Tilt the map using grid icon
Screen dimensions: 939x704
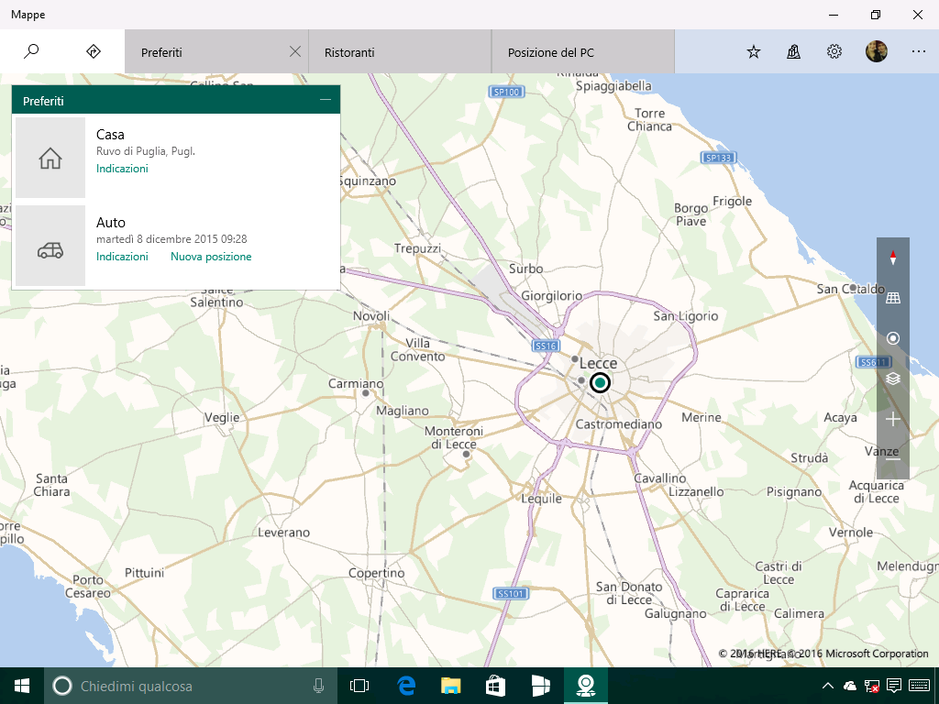click(893, 298)
